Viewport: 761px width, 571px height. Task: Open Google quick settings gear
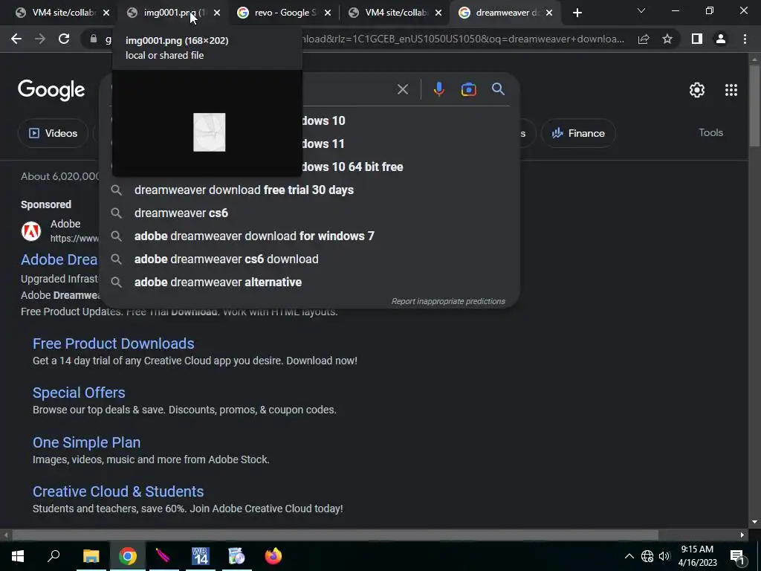(697, 90)
